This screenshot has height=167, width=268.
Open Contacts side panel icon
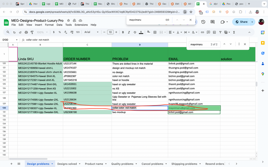click(x=263, y=64)
